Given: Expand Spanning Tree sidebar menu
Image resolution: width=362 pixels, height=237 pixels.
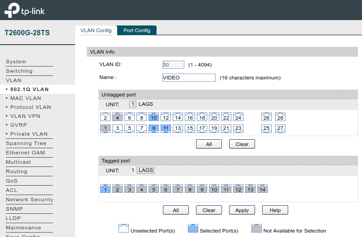Looking at the screenshot, I should 26,143.
